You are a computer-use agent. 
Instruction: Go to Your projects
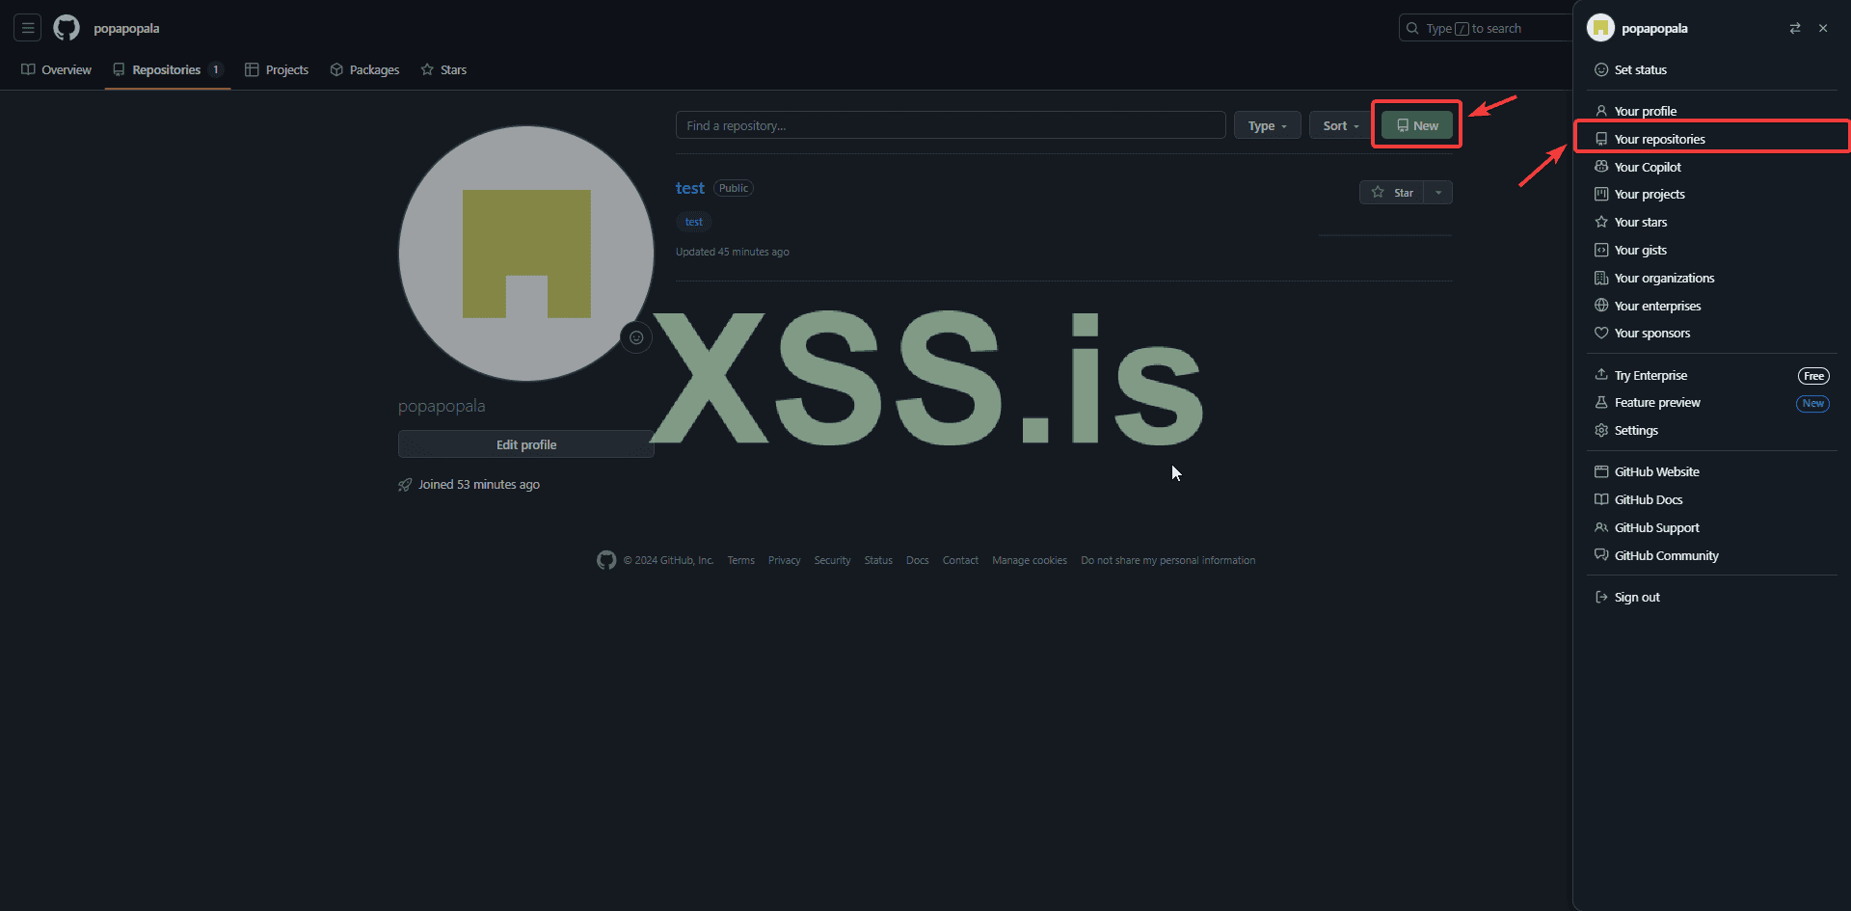pyautogui.click(x=1711, y=194)
